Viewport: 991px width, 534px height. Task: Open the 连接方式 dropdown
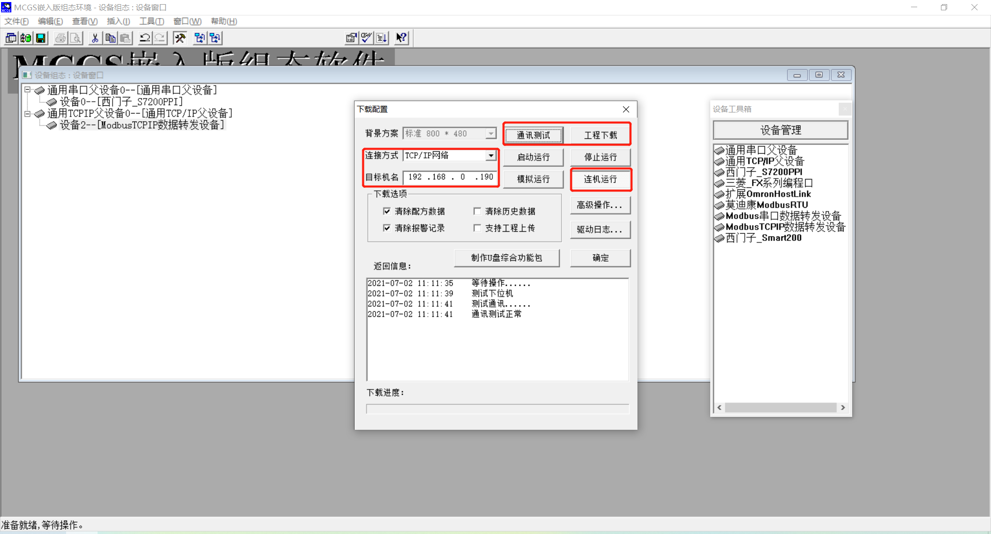[491, 156]
